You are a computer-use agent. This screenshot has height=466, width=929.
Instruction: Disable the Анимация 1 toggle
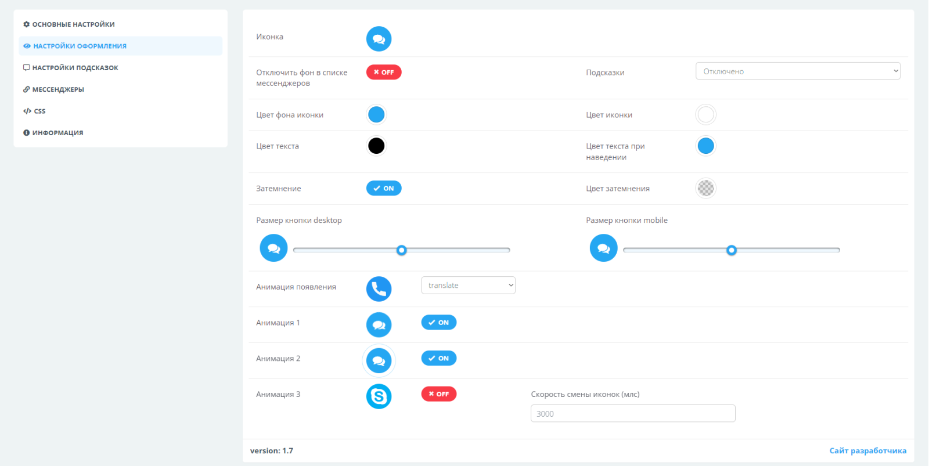pos(439,322)
